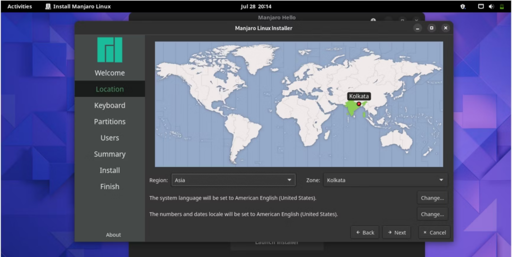This screenshot has width=512, height=257.
Task: Click the Manjaro Linux Installer title bar text
Action: 263,28
